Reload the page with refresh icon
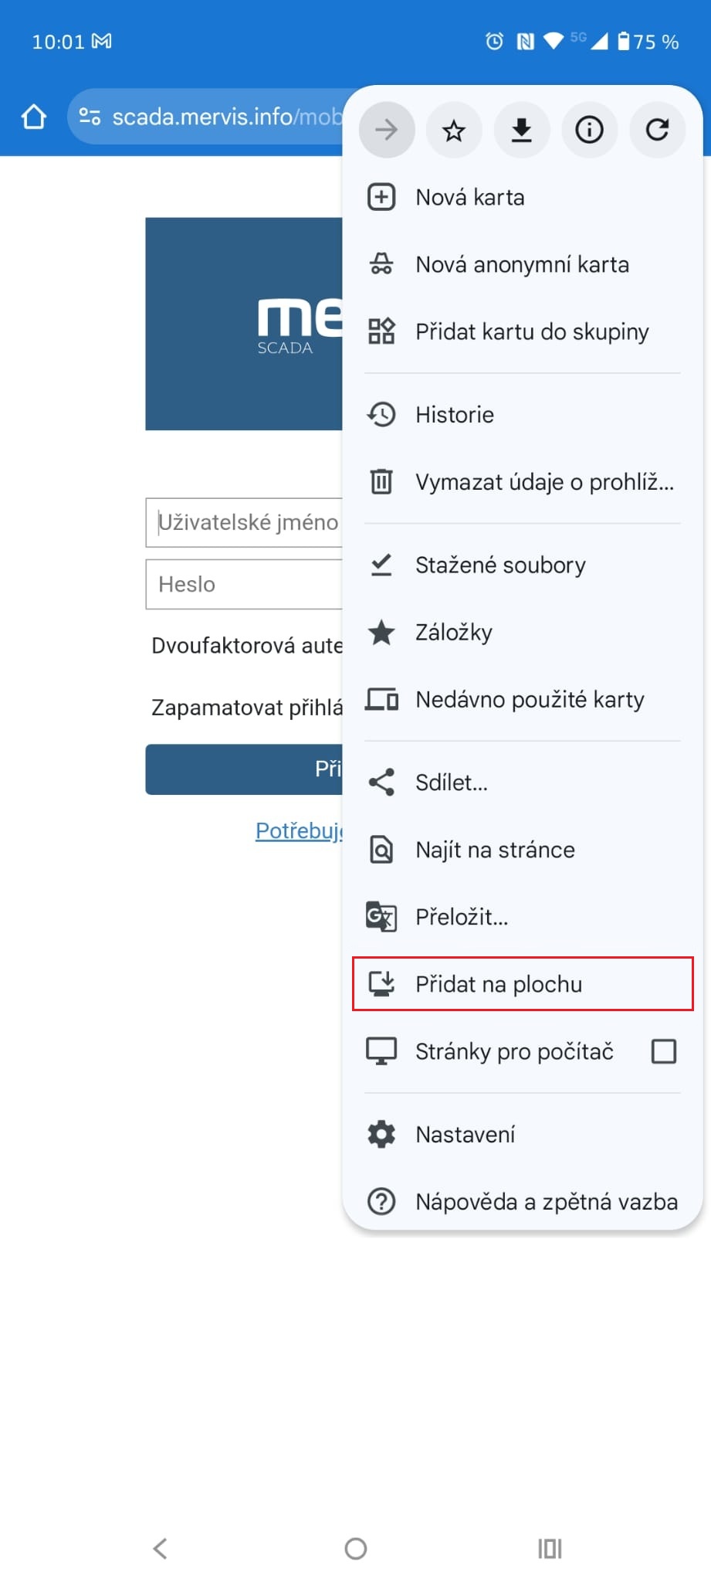 tap(657, 130)
